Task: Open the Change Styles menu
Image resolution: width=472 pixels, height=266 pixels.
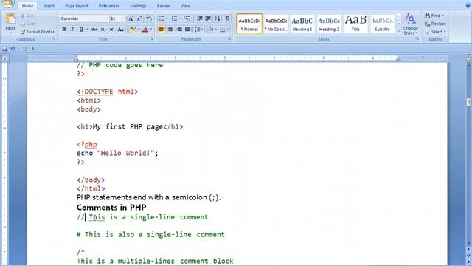Action: tap(411, 24)
